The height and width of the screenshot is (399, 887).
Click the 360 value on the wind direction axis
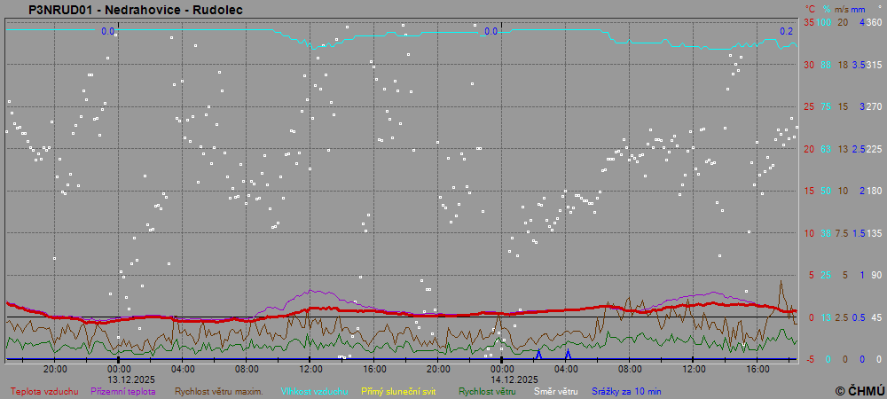point(874,22)
